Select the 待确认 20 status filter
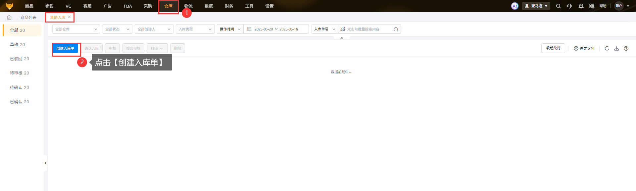636x191 pixels. coord(22,87)
